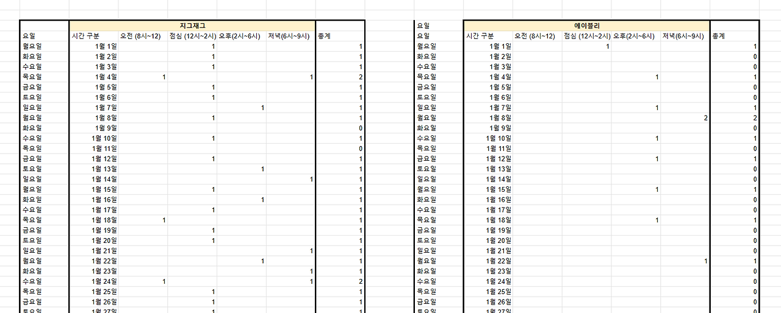Click 오후 value 1 on 1월 15일 에이블리
Screen dimensions: 781x313
click(657, 189)
